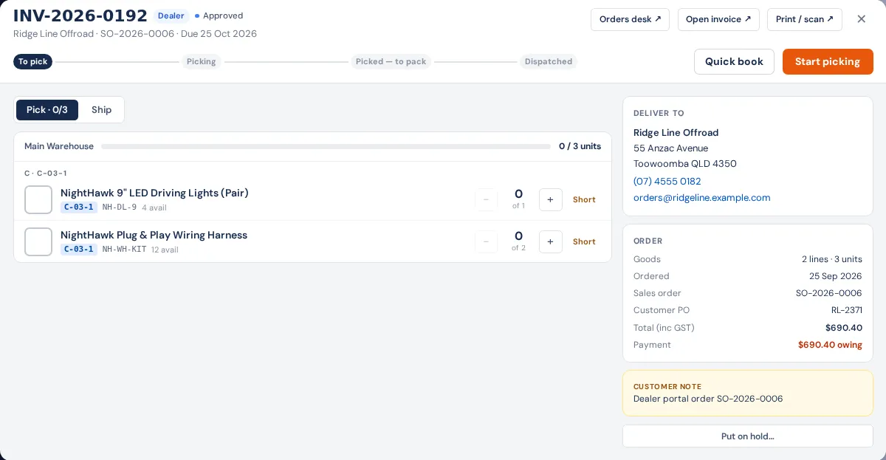The height and width of the screenshot is (460, 886).
Task: Tick the checkbox for NightHawk Plug & Play Wiring Harness
Action: [x=38, y=241]
